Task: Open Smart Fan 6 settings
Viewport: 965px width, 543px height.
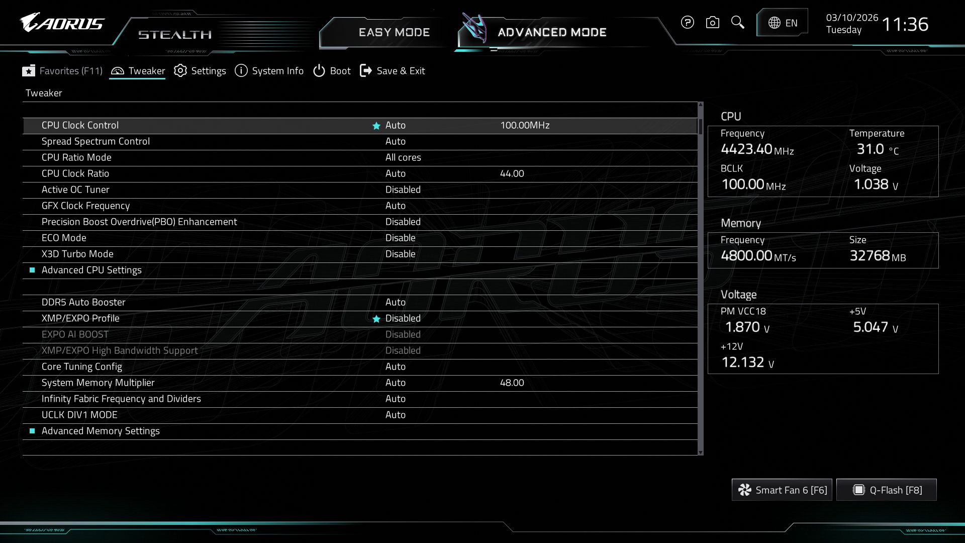Action: coord(781,489)
